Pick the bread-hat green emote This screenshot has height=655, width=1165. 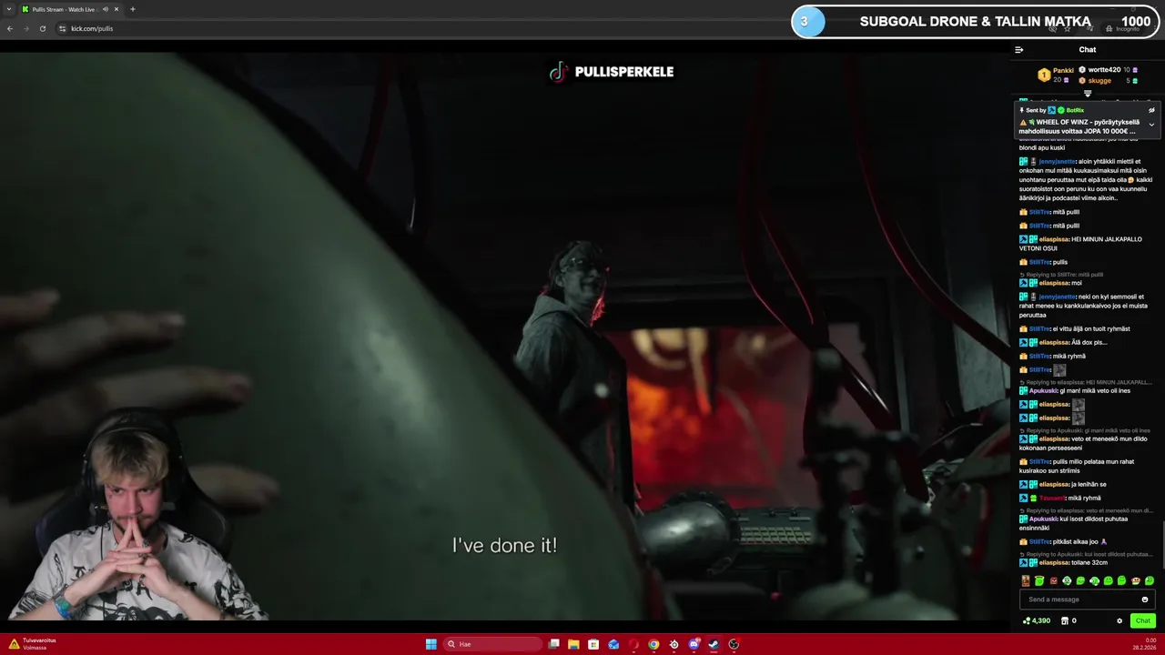(1039, 580)
